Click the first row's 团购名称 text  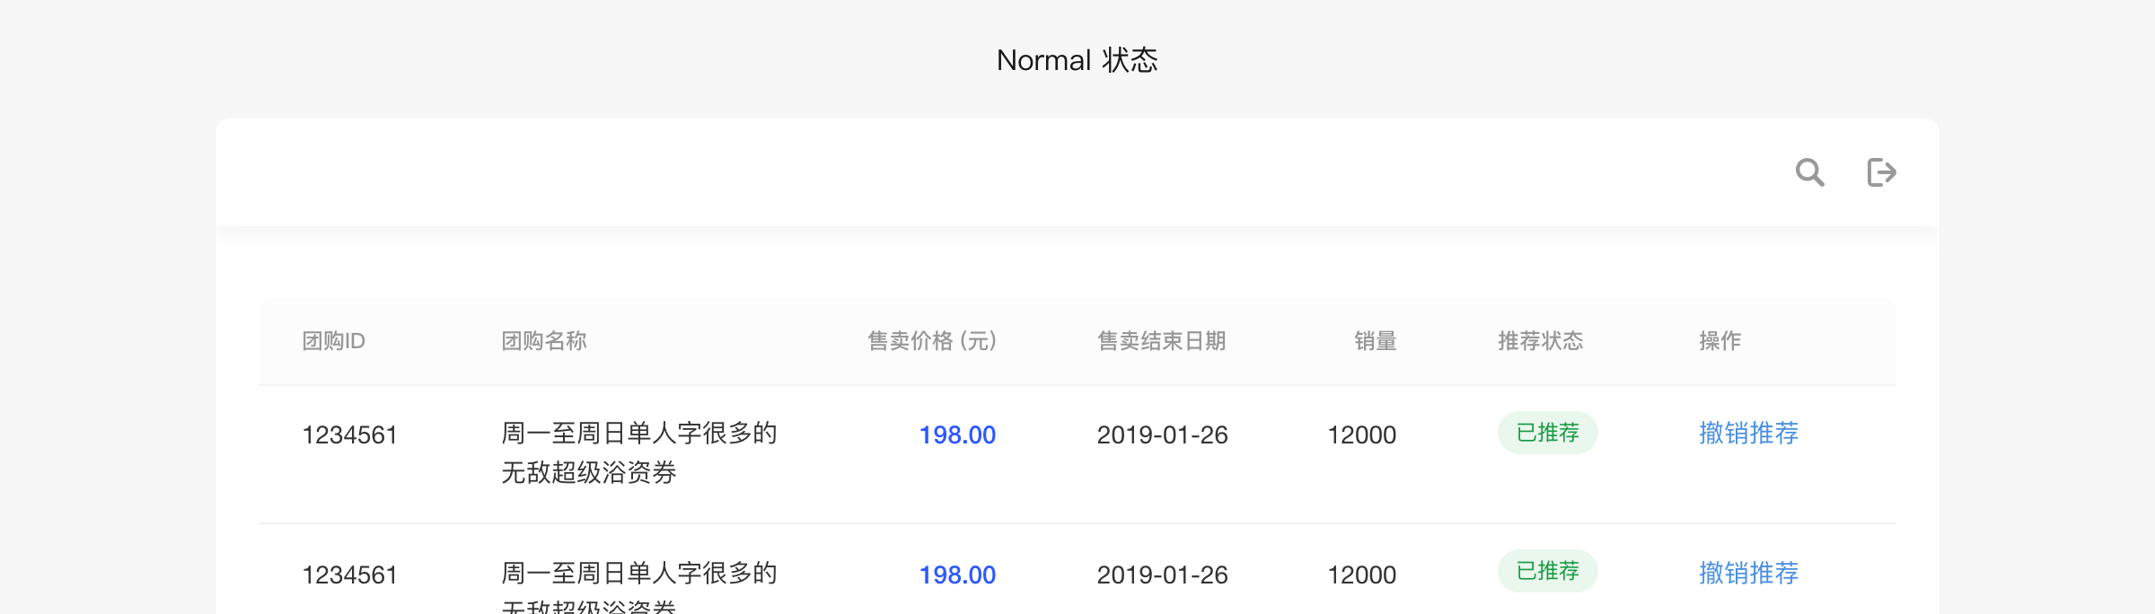point(638,452)
